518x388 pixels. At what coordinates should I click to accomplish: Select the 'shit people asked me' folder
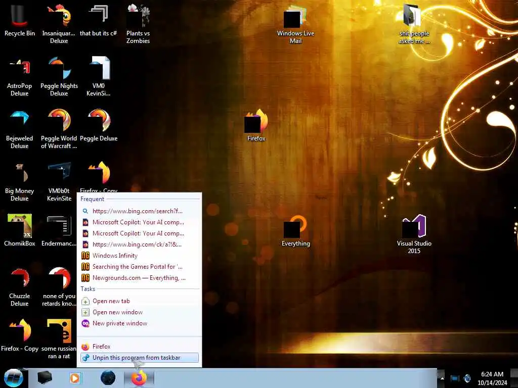click(x=414, y=24)
